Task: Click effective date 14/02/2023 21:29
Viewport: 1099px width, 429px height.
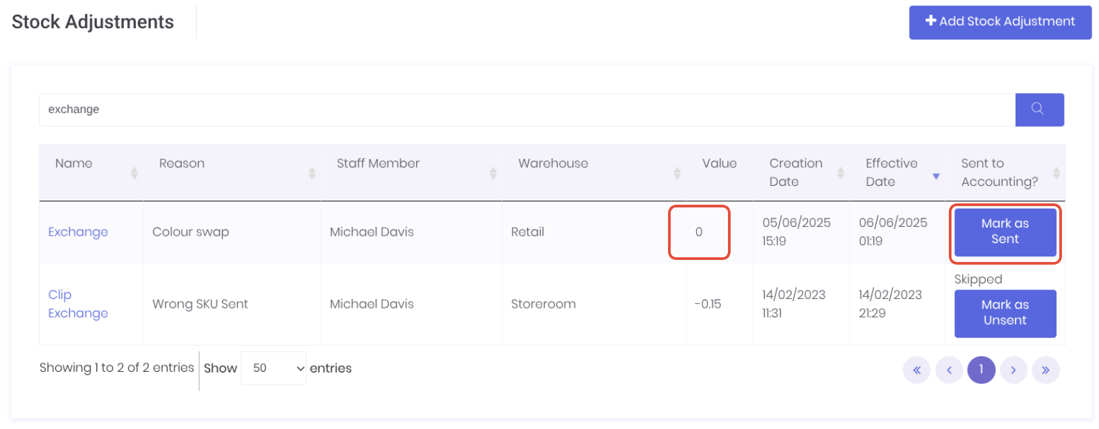Action: click(x=890, y=304)
